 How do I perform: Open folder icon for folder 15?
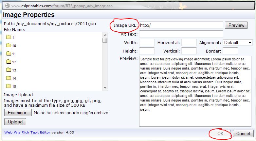pos(9,86)
